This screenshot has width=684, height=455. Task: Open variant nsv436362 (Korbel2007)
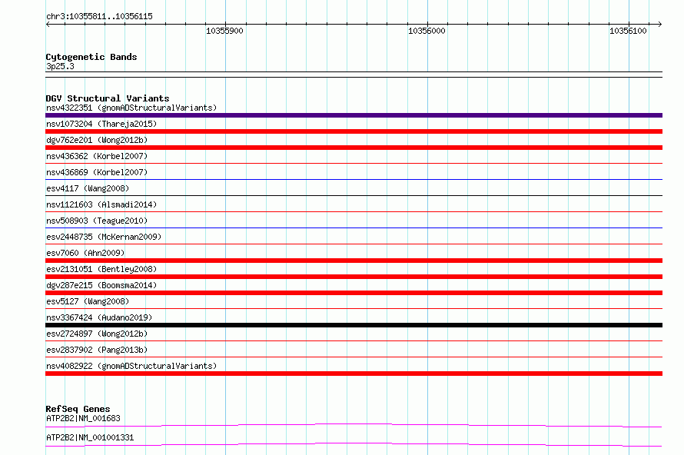pyautogui.click(x=97, y=156)
